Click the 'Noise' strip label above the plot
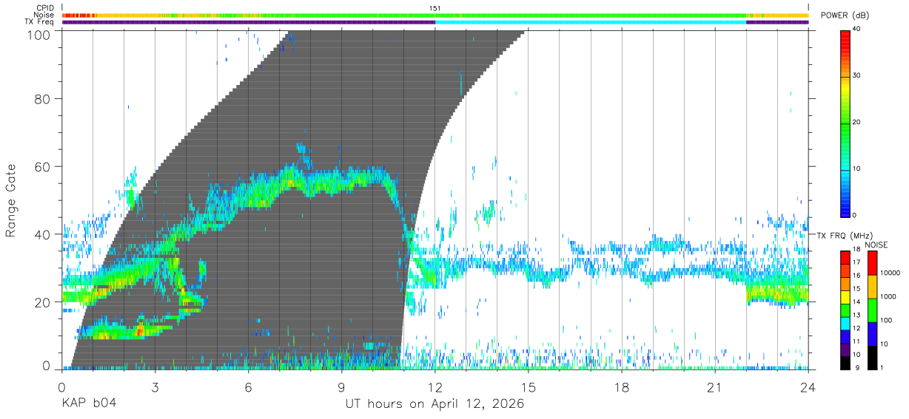 pos(44,15)
